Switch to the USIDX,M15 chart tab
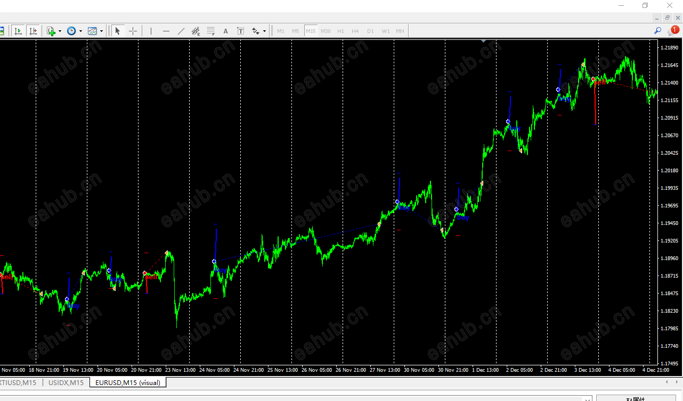The image size is (683, 401). point(66,382)
